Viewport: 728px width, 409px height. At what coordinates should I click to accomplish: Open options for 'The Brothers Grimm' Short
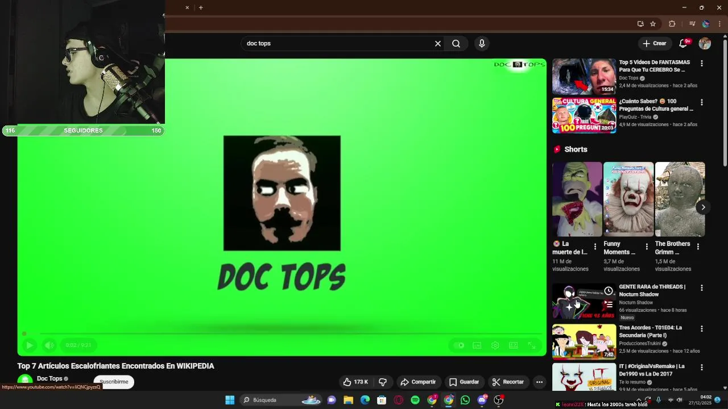[698, 247]
